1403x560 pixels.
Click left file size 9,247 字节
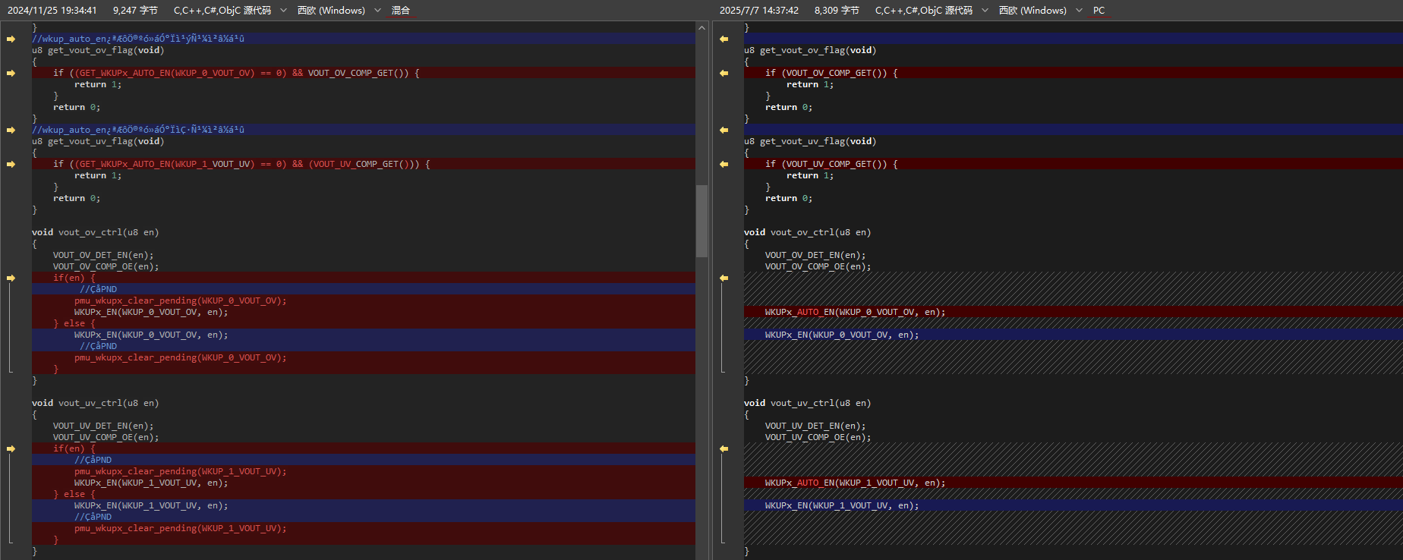pyautogui.click(x=135, y=11)
